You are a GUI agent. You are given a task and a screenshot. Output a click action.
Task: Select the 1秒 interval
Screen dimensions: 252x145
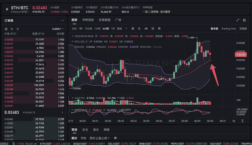pos(81,29)
